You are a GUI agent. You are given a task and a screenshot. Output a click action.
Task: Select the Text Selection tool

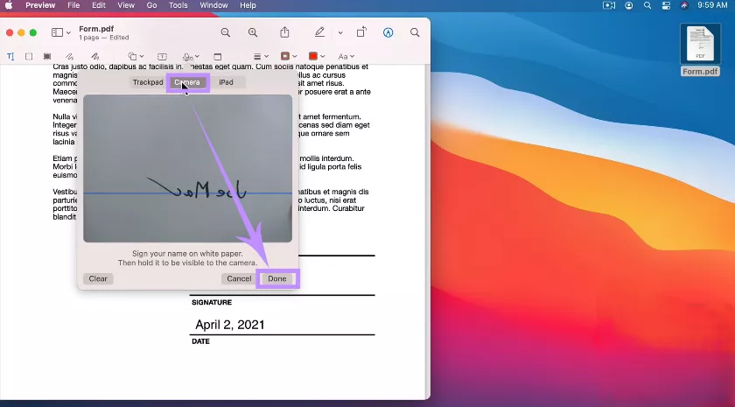pos(10,56)
